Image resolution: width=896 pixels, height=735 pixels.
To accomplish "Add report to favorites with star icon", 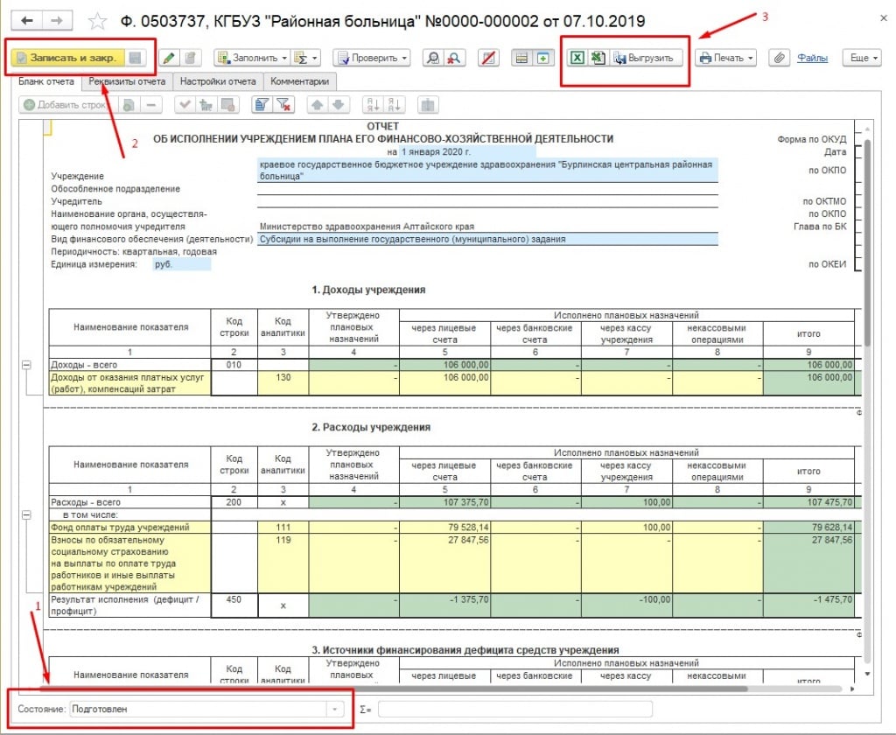I will 98,21.
